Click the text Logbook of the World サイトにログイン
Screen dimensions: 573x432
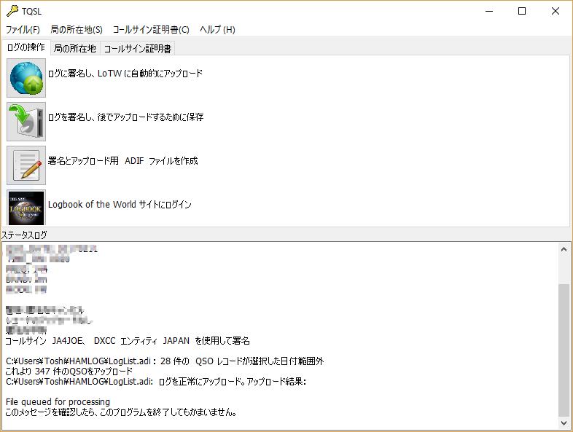120,205
